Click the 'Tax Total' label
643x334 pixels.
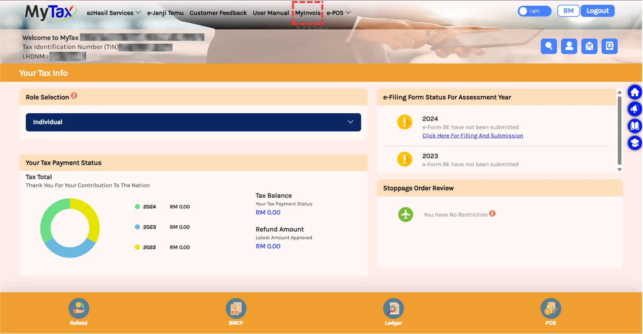click(39, 177)
